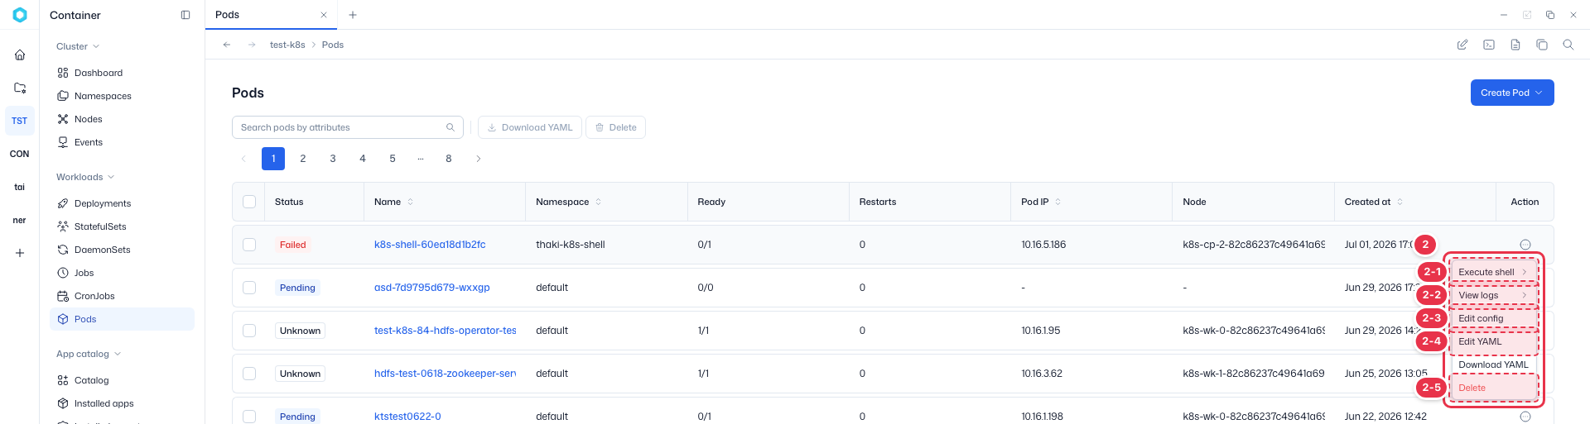This screenshot has width=1590, height=424.
Task: Sort by Pod IP column
Action: pyautogui.click(x=1058, y=202)
